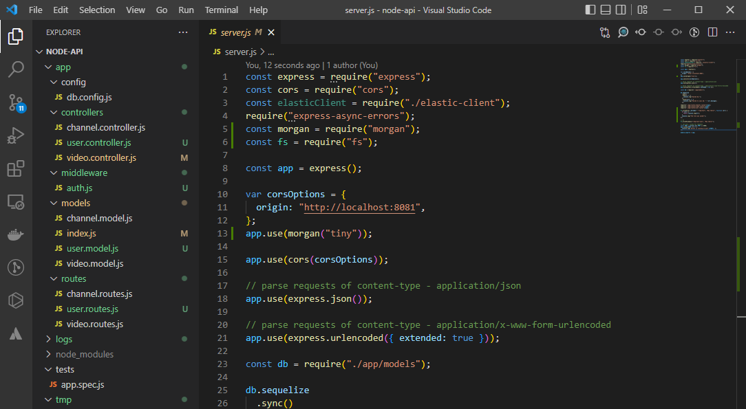Toggle bottom panel visibility
The width and height of the screenshot is (746, 409).
pyautogui.click(x=606, y=10)
